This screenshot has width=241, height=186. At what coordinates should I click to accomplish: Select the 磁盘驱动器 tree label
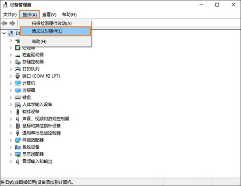click(x=33, y=54)
